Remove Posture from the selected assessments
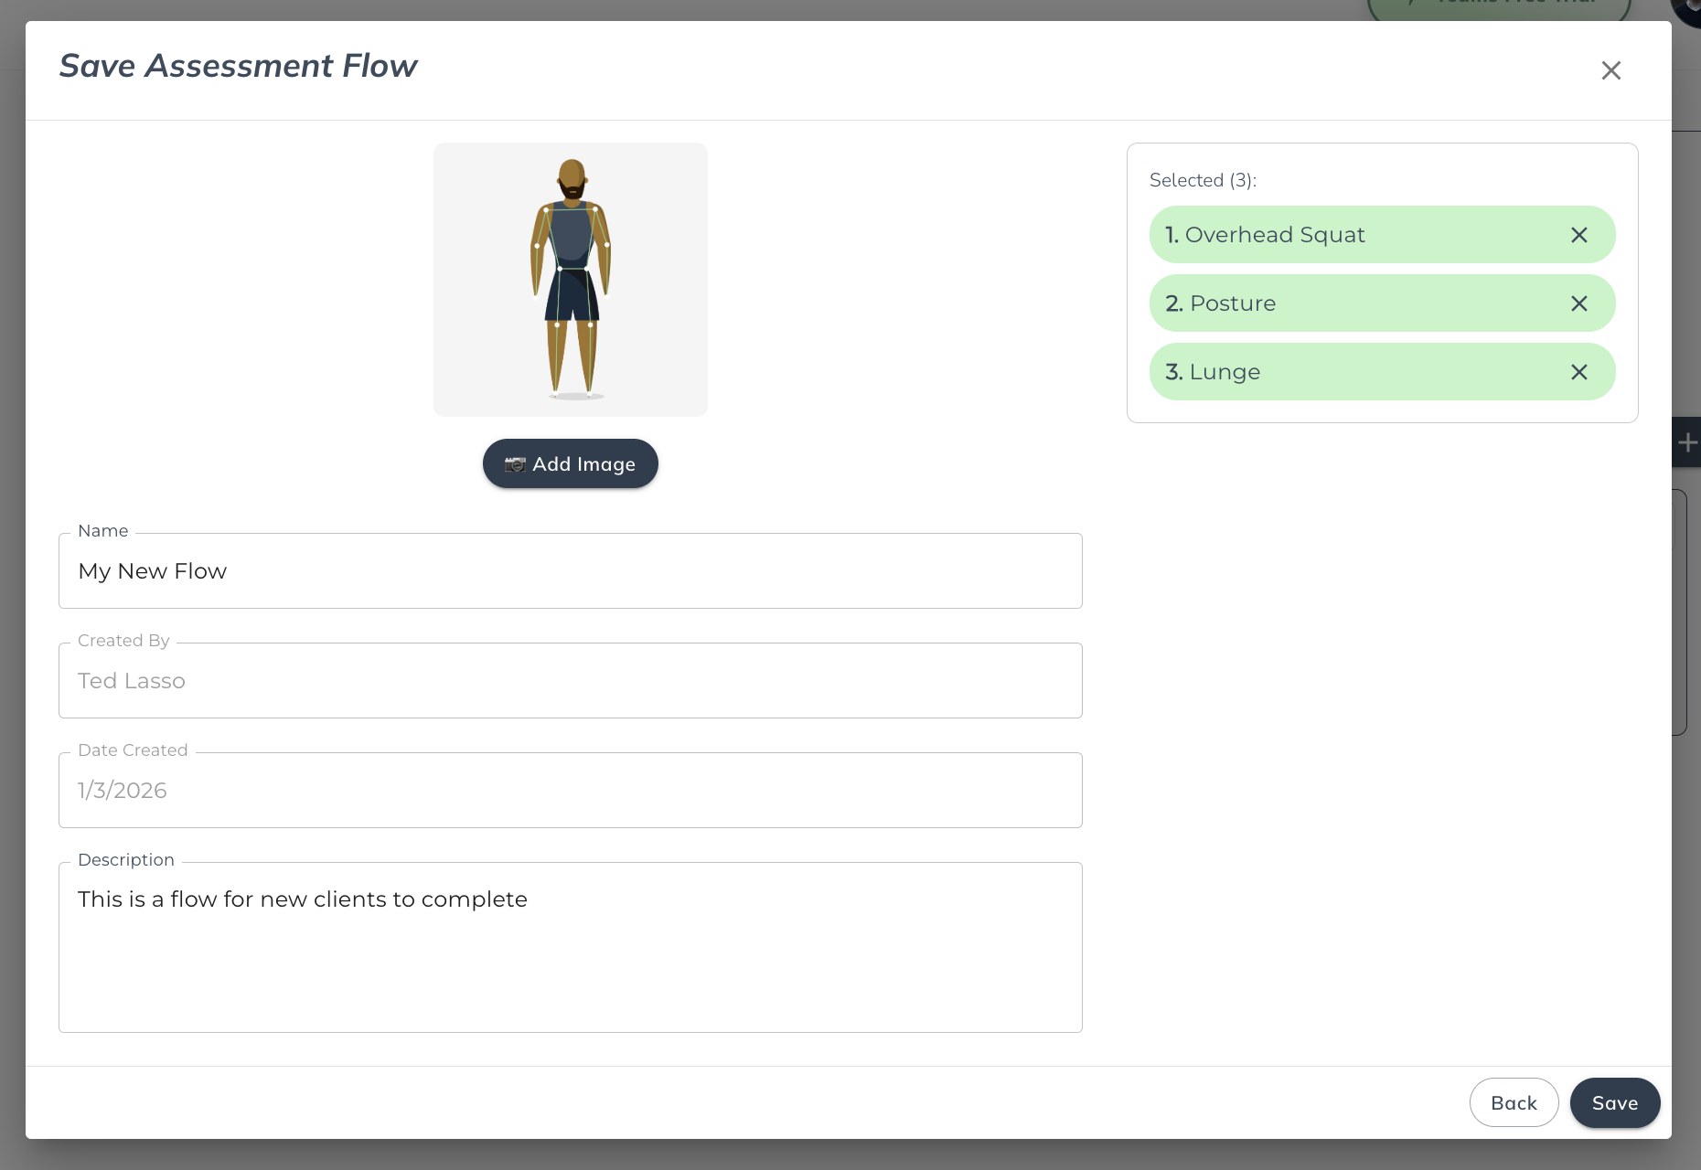Viewport: 1701px width, 1170px height. coord(1578,303)
